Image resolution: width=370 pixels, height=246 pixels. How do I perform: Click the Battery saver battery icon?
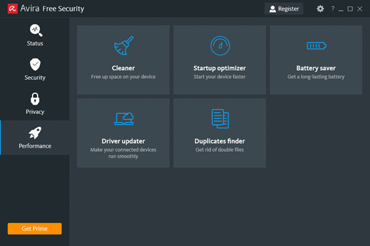316,46
